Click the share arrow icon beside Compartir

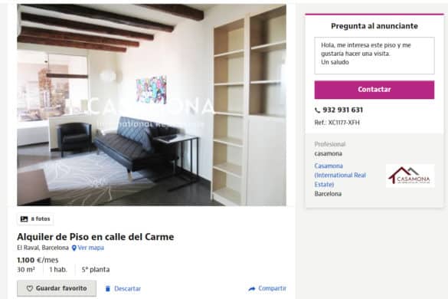[252, 289]
